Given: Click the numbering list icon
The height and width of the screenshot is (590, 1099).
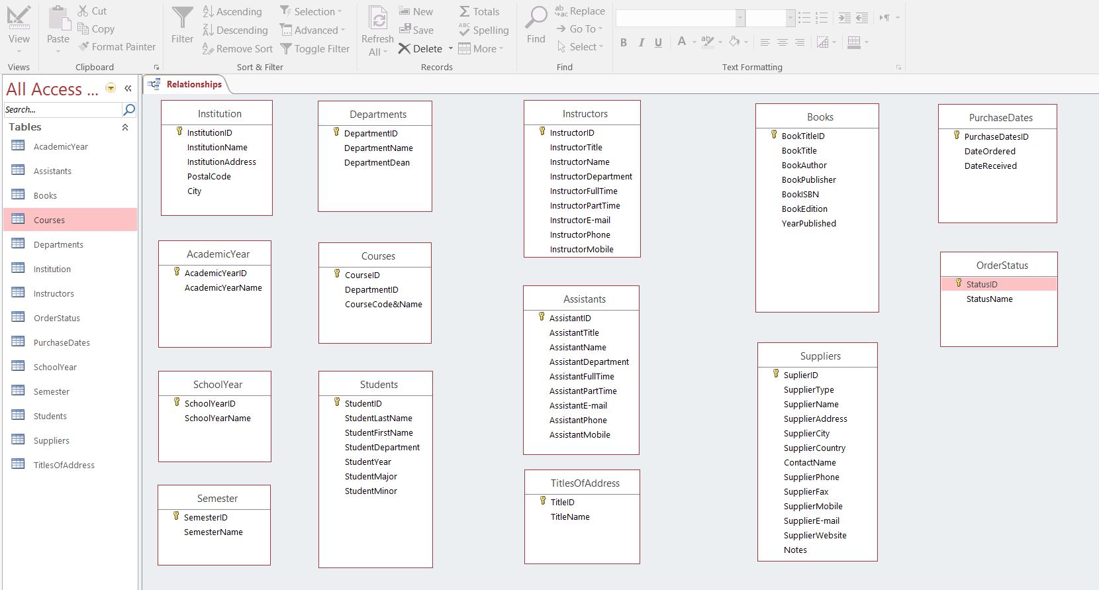Looking at the screenshot, I should coord(822,18).
